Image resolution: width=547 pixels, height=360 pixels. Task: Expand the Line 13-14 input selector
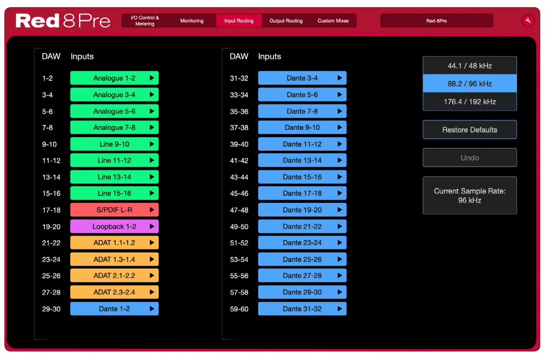coord(115,177)
